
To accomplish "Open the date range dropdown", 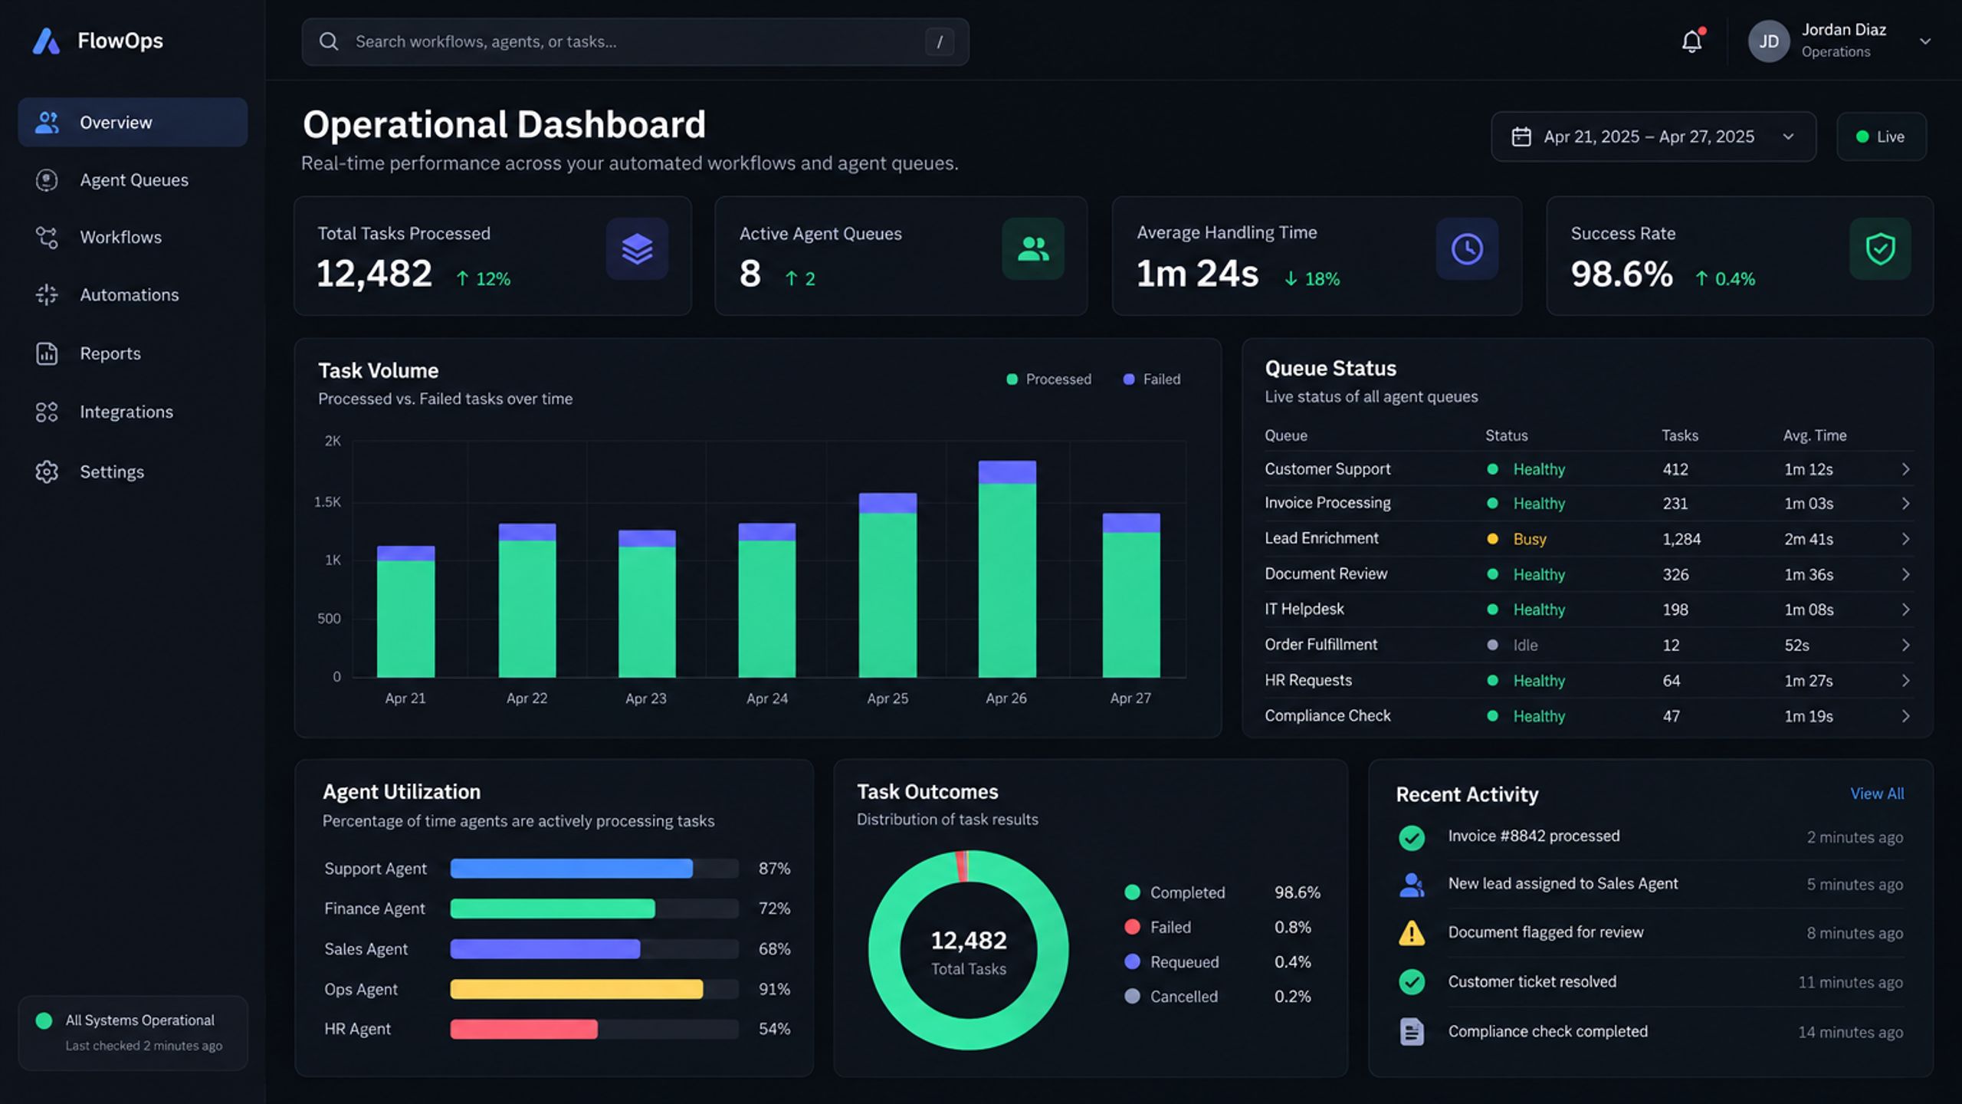I will click(1654, 136).
